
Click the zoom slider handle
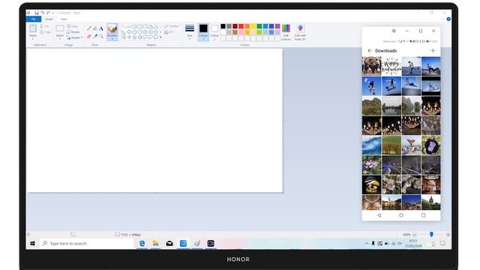tap(431, 235)
